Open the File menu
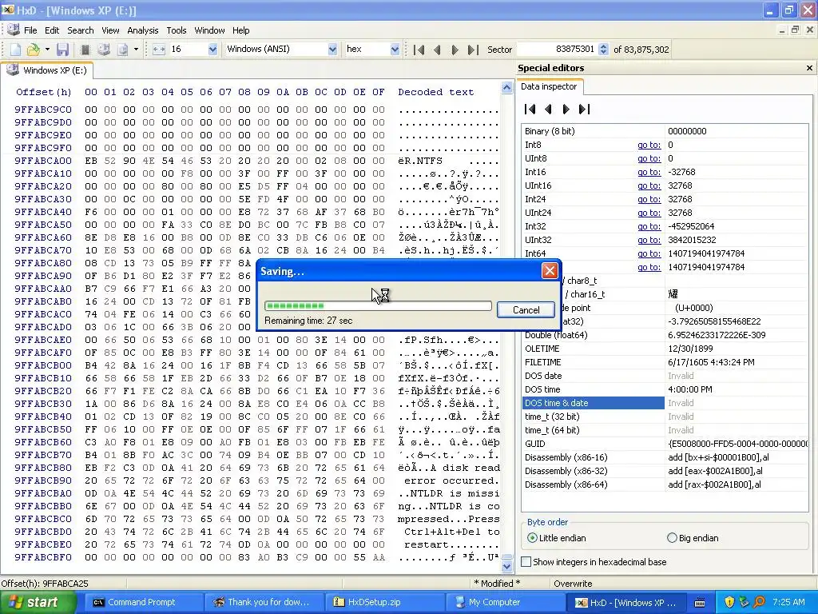 tap(30, 30)
